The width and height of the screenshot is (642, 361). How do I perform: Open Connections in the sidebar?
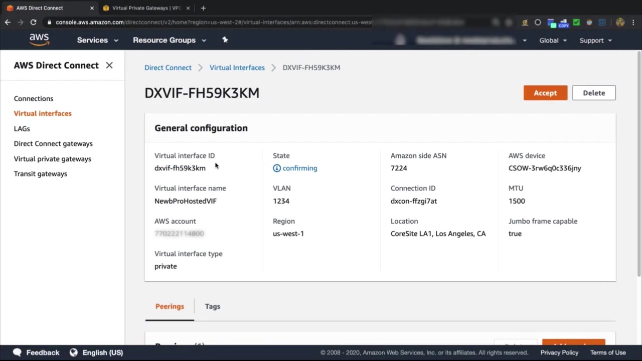34,99
